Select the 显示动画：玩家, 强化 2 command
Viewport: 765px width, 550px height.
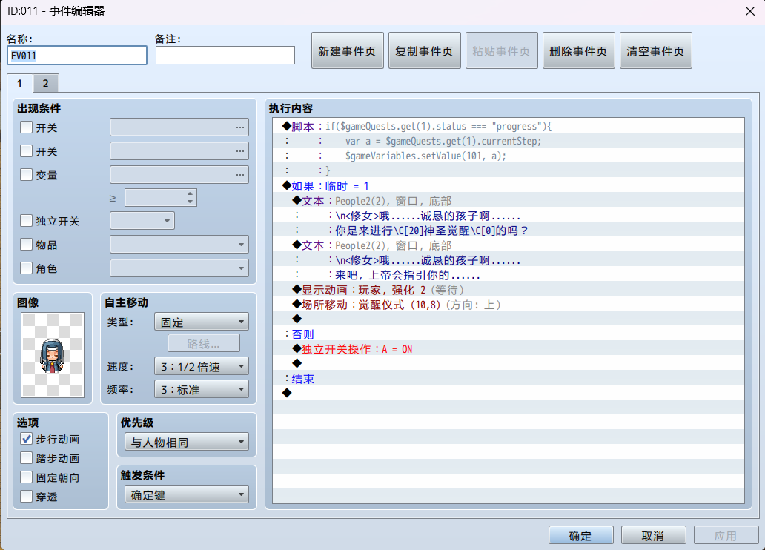tap(509, 290)
